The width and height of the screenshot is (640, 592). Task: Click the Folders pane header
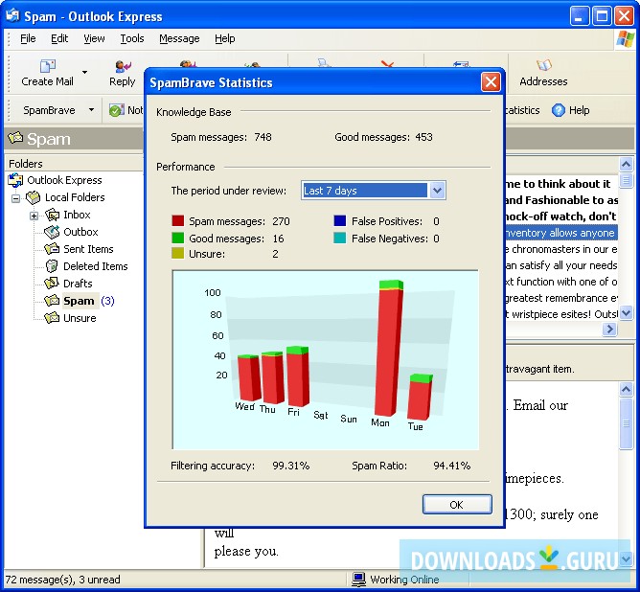[74, 164]
